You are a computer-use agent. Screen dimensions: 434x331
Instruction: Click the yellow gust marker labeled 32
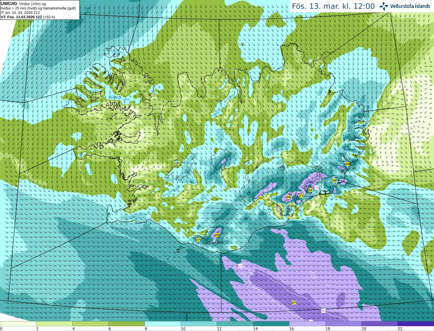click(310, 190)
